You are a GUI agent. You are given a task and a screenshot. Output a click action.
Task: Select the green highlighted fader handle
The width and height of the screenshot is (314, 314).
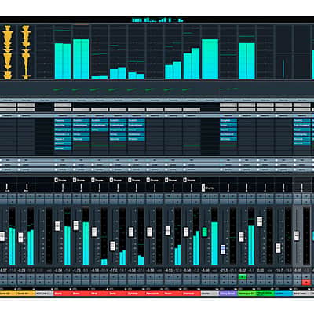(205, 232)
